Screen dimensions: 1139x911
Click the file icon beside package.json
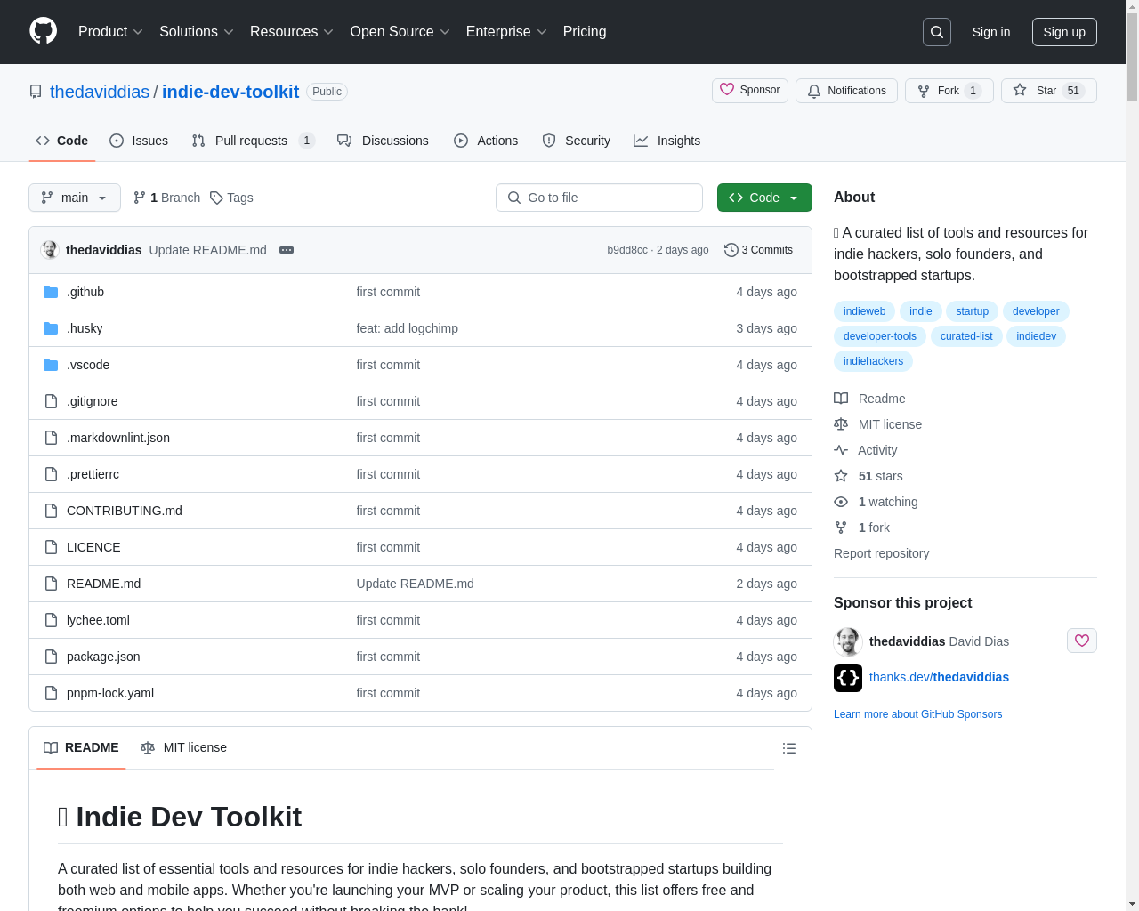[51, 657]
